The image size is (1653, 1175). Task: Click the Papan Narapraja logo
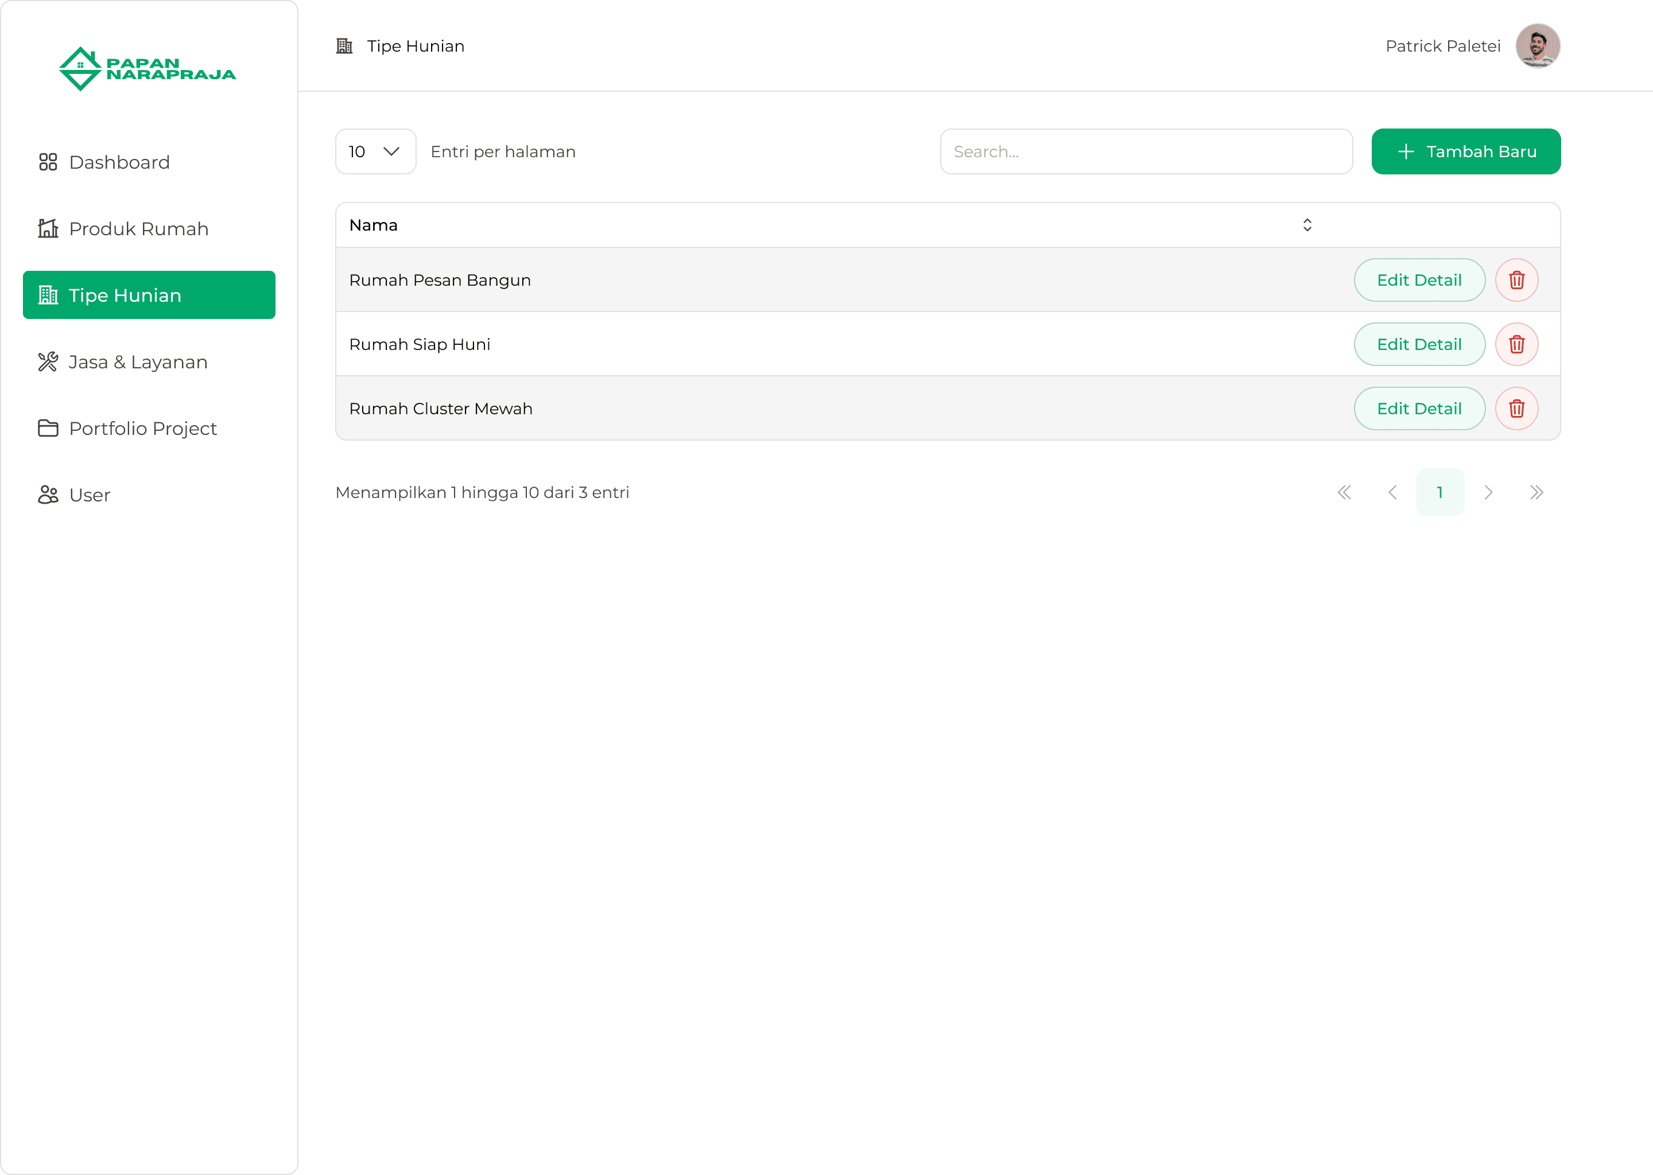(x=148, y=69)
